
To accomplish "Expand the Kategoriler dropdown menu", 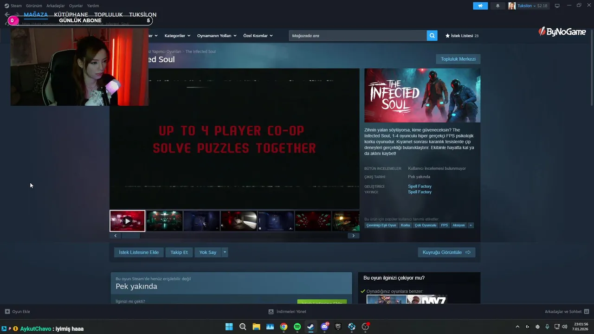I will [177, 36].
